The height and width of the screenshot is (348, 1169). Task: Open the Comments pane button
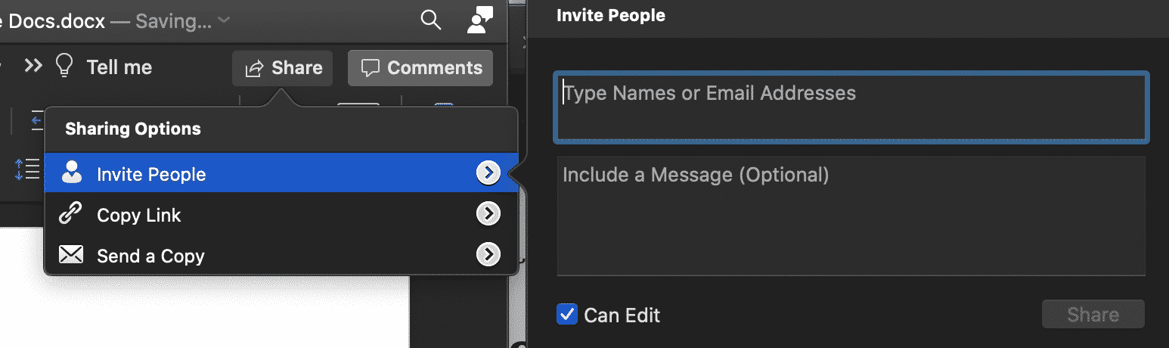[420, 68]
